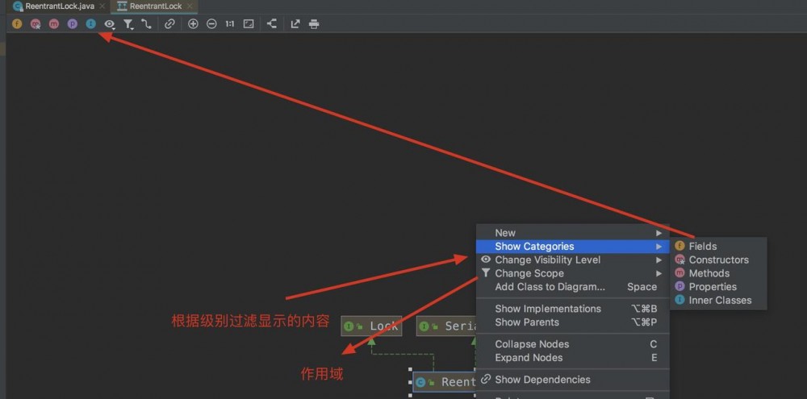Choose Add Class to Diagram... entry

572,287
